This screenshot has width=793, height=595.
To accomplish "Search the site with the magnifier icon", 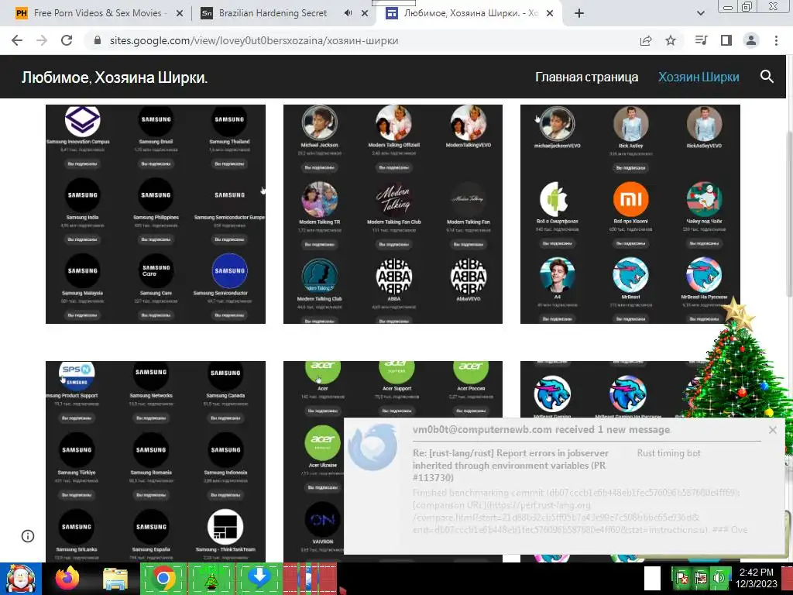I will [x=767, y=77].
